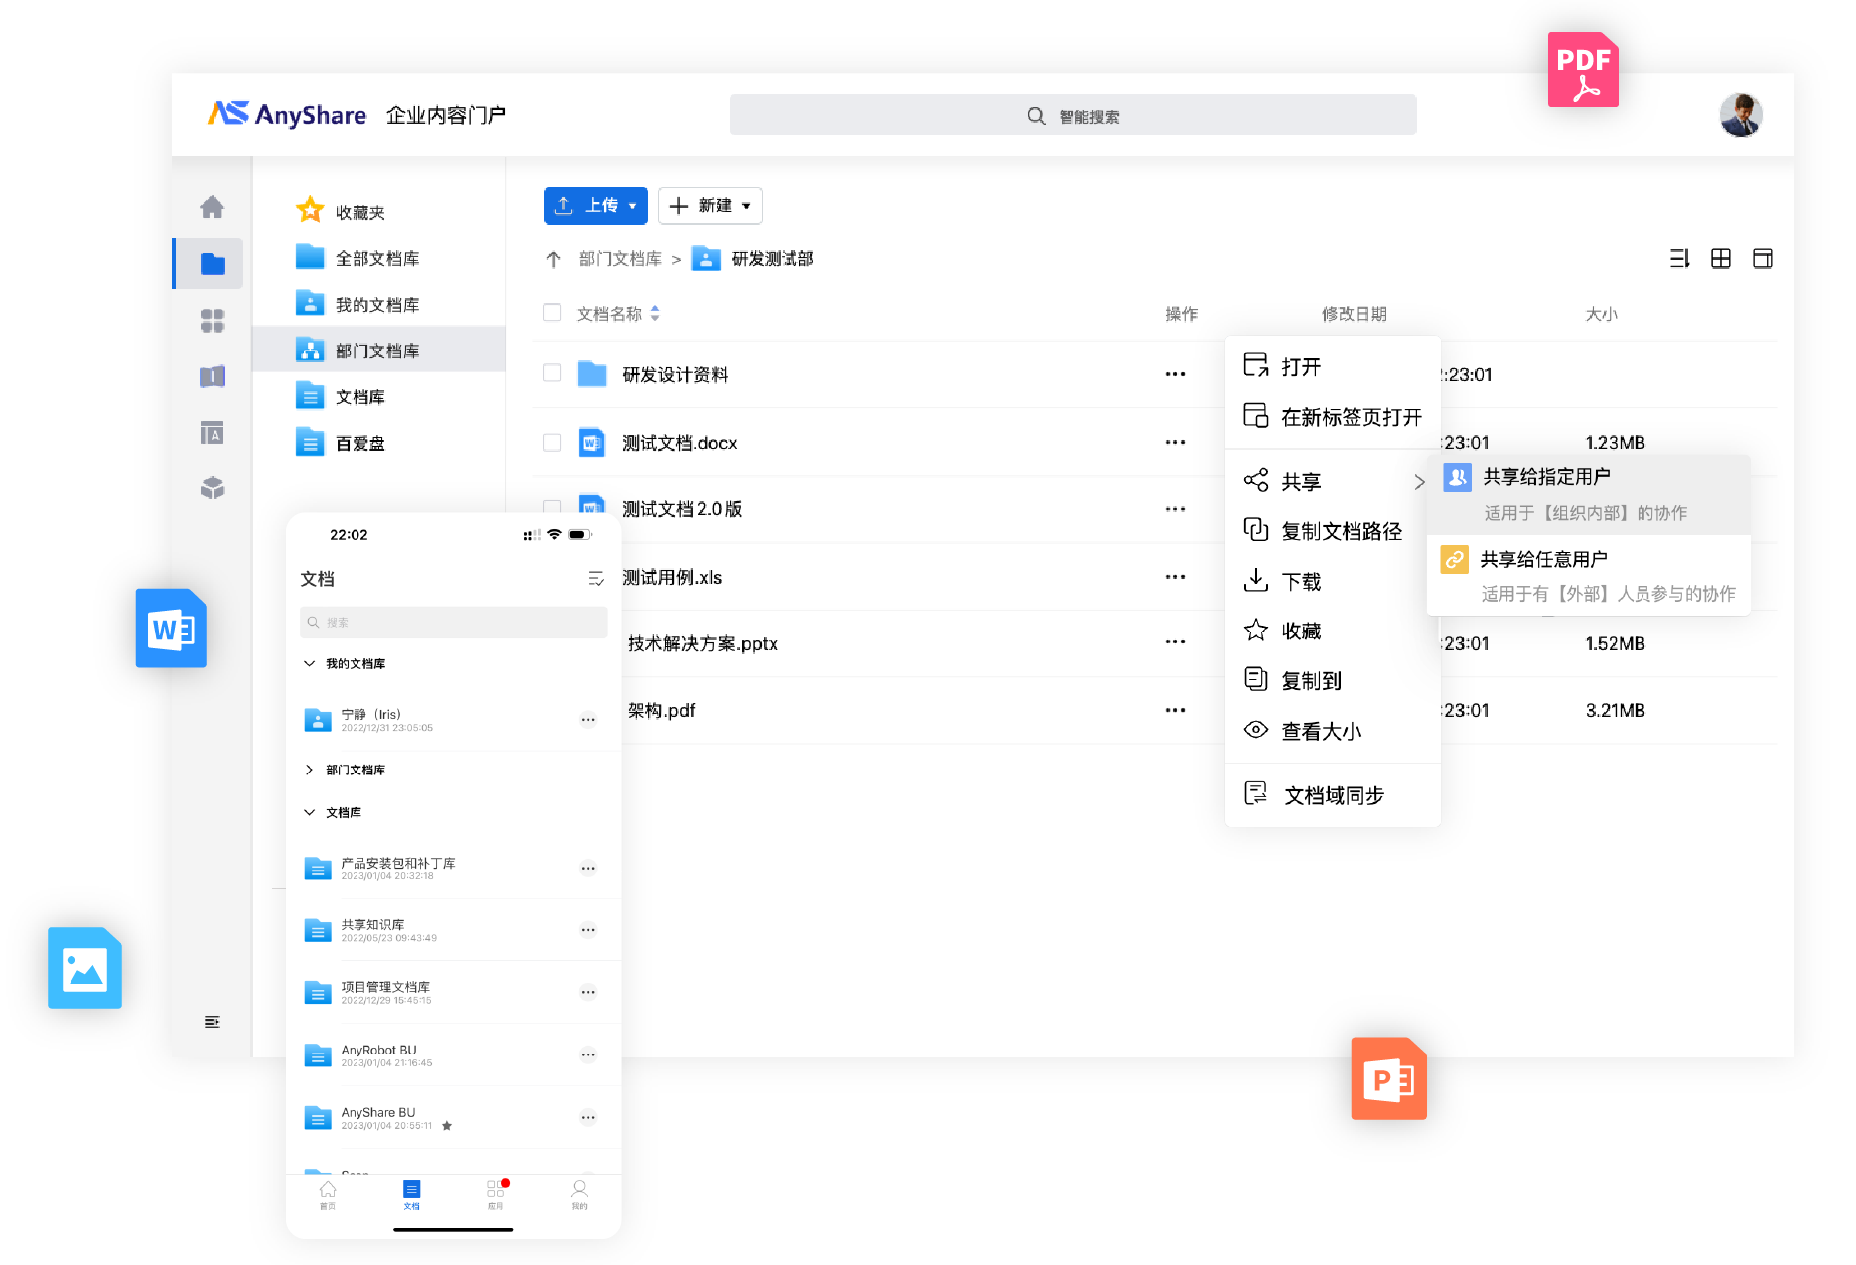
Task: Tap the mobile profile tab icon
Action: (579, 1194)
